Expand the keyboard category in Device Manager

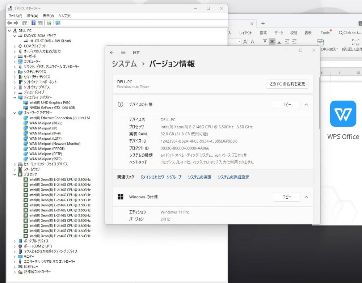click(15, 56)
